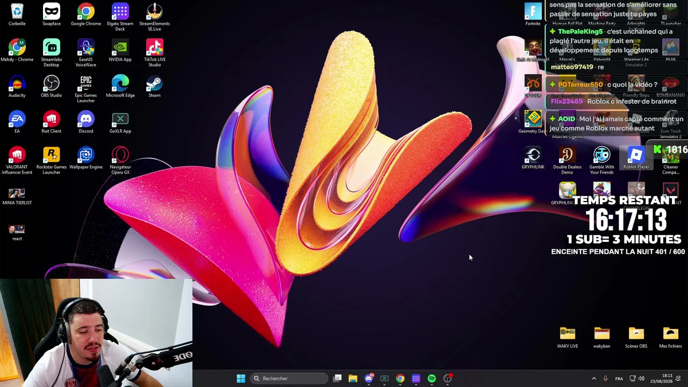Open the FRA language selector
The height and width of the screenshot is (387, 688).
tap(619, 378)
